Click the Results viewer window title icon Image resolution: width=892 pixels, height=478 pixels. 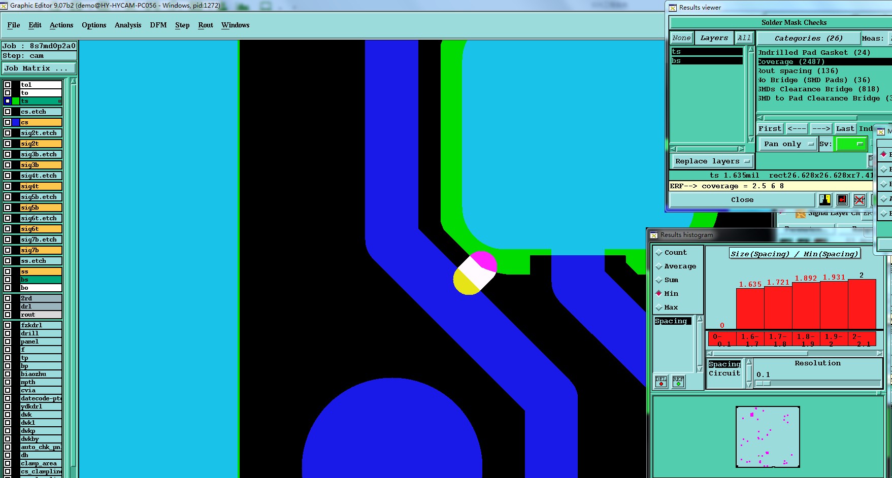click(x=673, y=8)
